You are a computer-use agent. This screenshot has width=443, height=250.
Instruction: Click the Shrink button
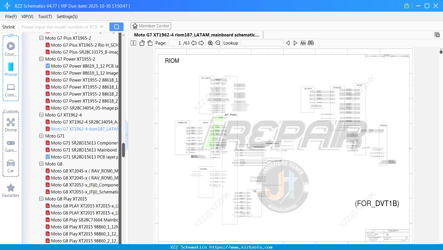tap(8, 27)
